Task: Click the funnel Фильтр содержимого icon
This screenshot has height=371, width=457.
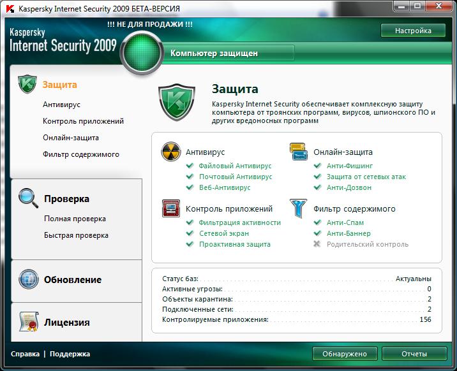Action: (x=298, y=208)
